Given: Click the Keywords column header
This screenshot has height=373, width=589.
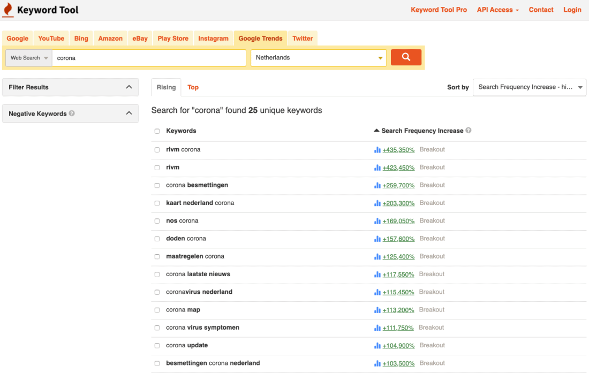Looking at the screenshot, I should click(181, 131).
